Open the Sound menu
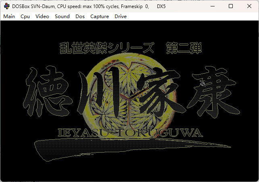The width and height of the screenshot is (259, 182). click(x=62, y=17)
